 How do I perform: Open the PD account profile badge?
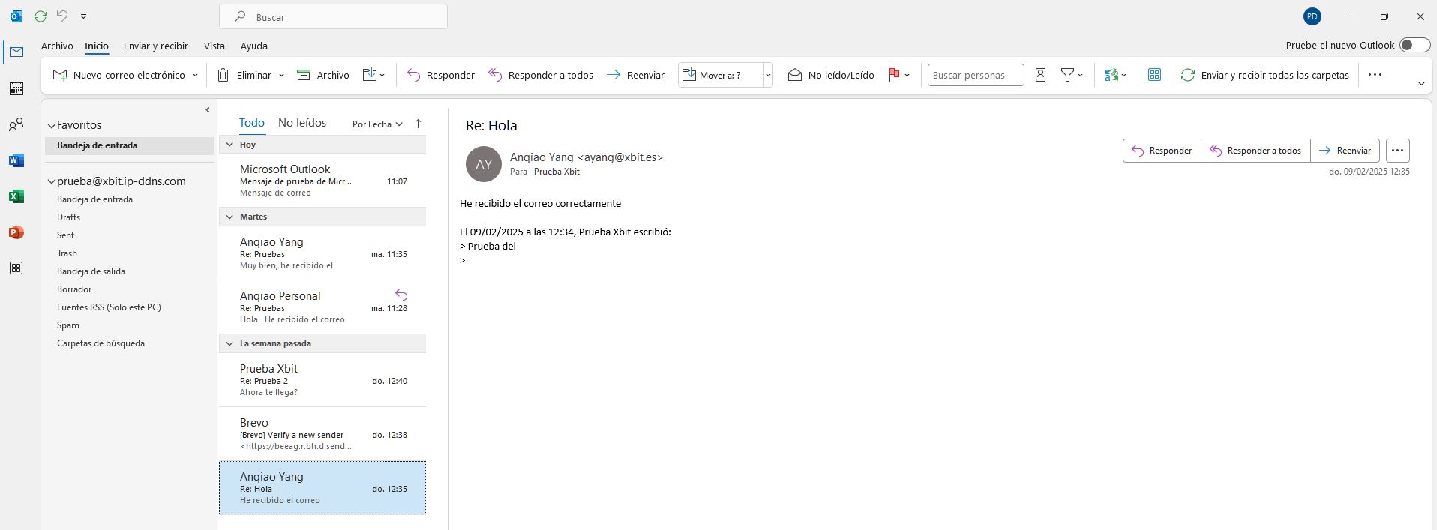click(1312, 16)
